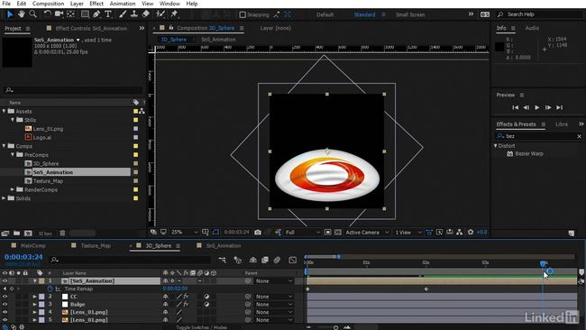Step to next frame in Preview
The image size is (586, 330).
pyautogui.click(x=548, y=107)
